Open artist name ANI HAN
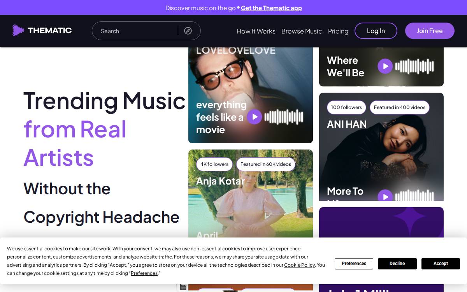This screenshot has width=467, height=292. click(x=347, y=124)
